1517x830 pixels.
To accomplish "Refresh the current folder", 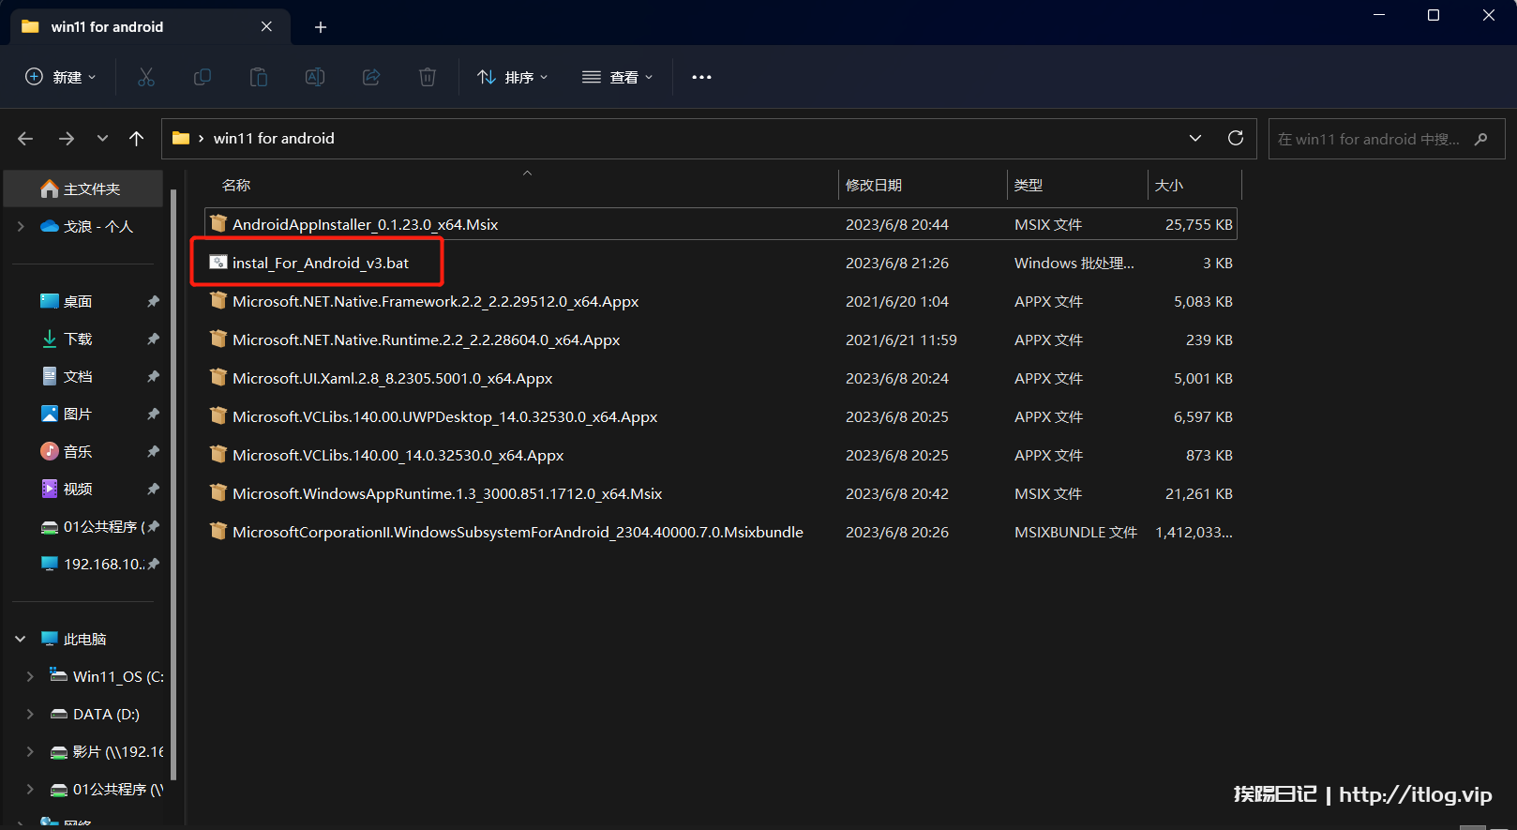I will click(1236, 138).
